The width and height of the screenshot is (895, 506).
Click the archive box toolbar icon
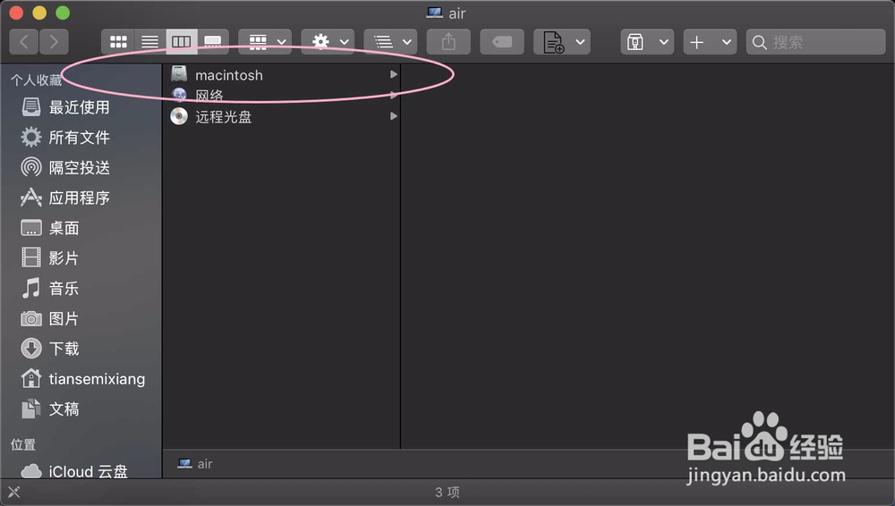(x=635, y=42)
